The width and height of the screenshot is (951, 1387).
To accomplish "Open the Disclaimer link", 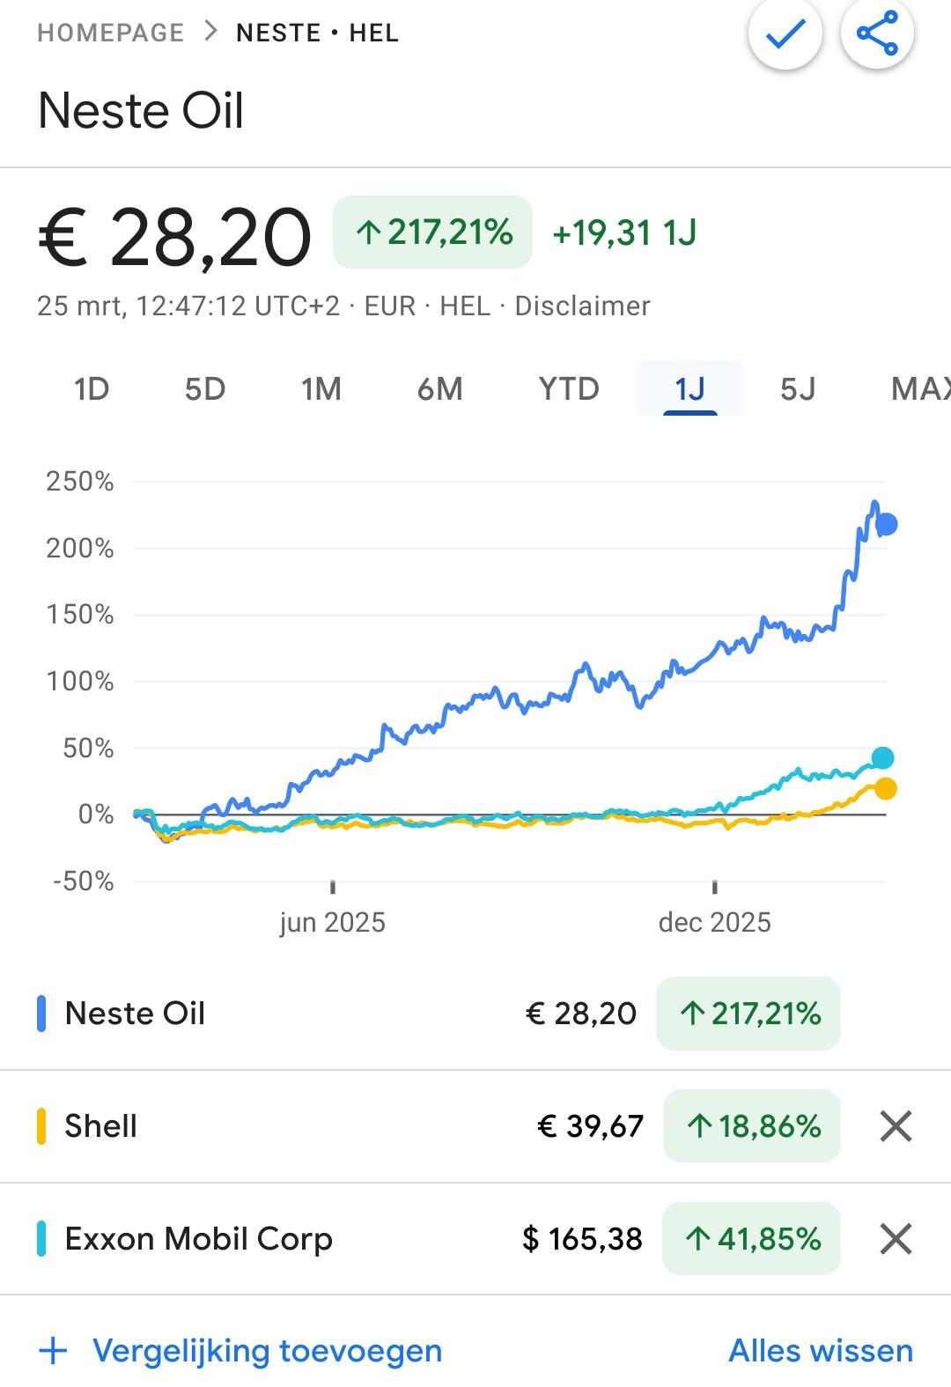I will (x=582, y=306).
